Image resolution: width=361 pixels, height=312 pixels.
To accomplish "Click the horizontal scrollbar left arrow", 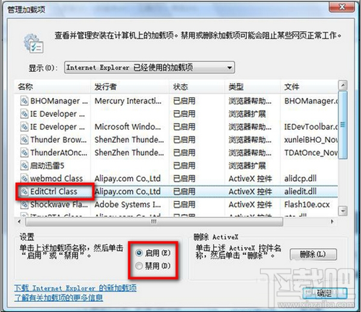I will (19, 221).
